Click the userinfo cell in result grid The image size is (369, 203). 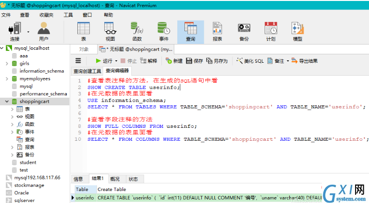point(85,198)
